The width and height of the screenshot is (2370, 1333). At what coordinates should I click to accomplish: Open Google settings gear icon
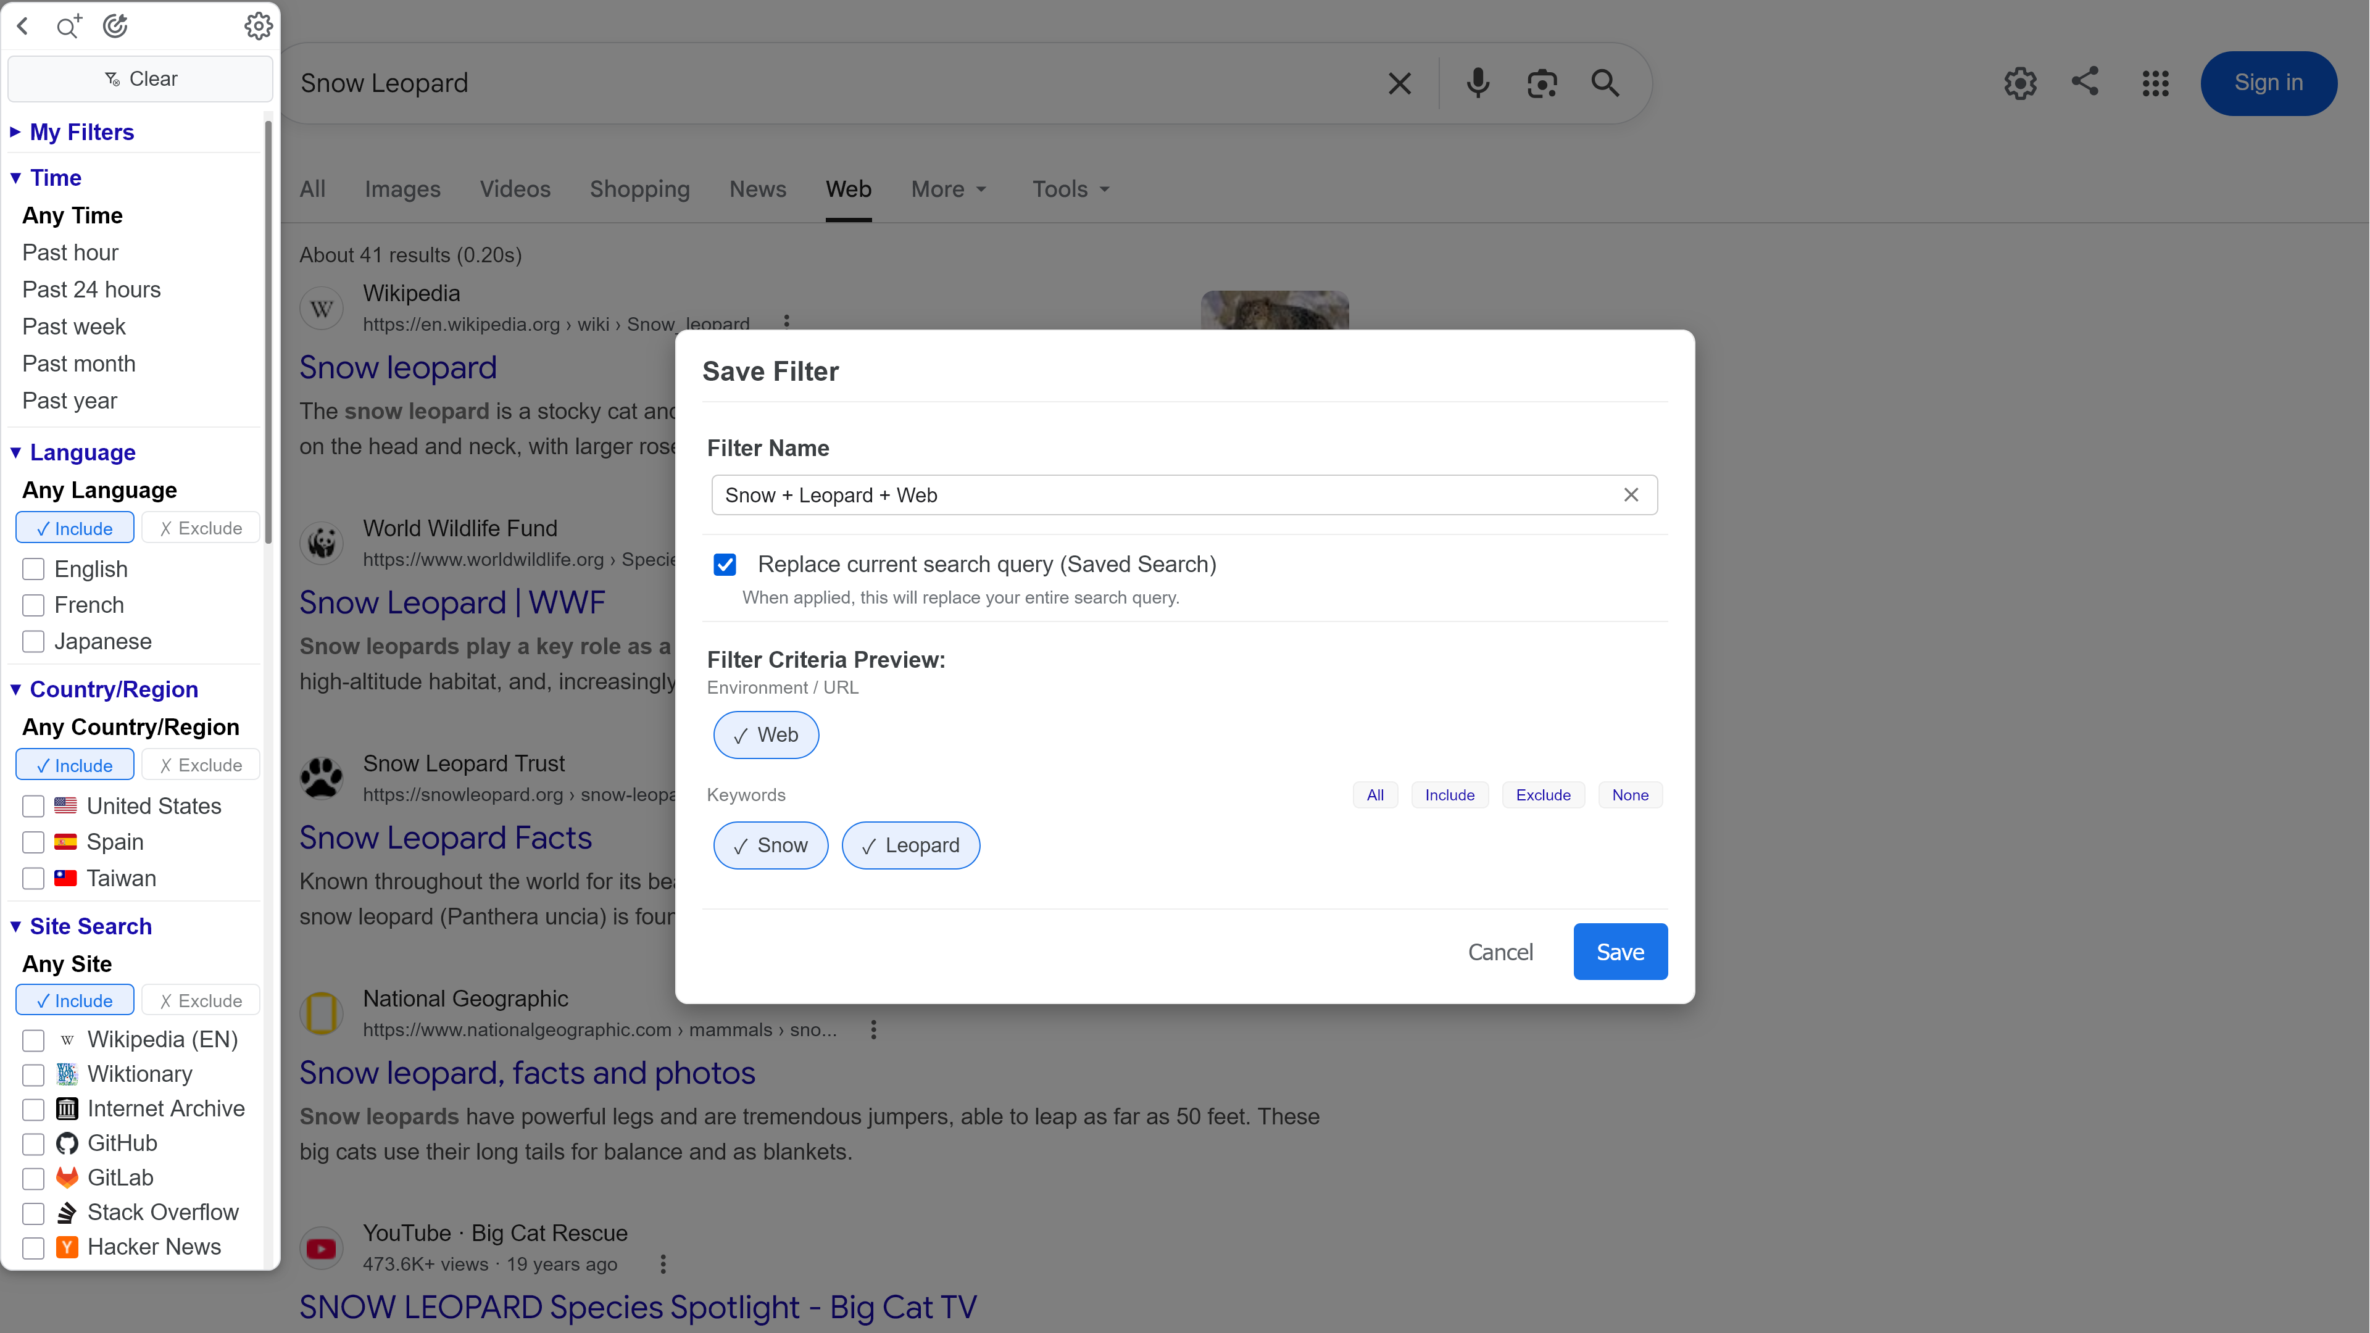click(2021, 84)
